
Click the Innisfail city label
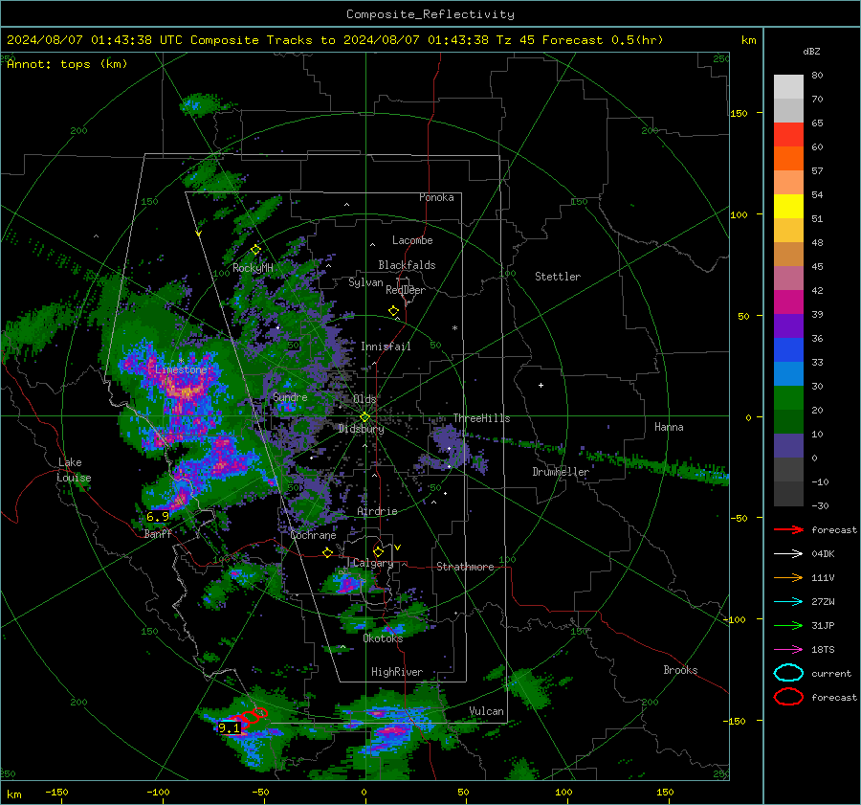click(x=386, y=347)
